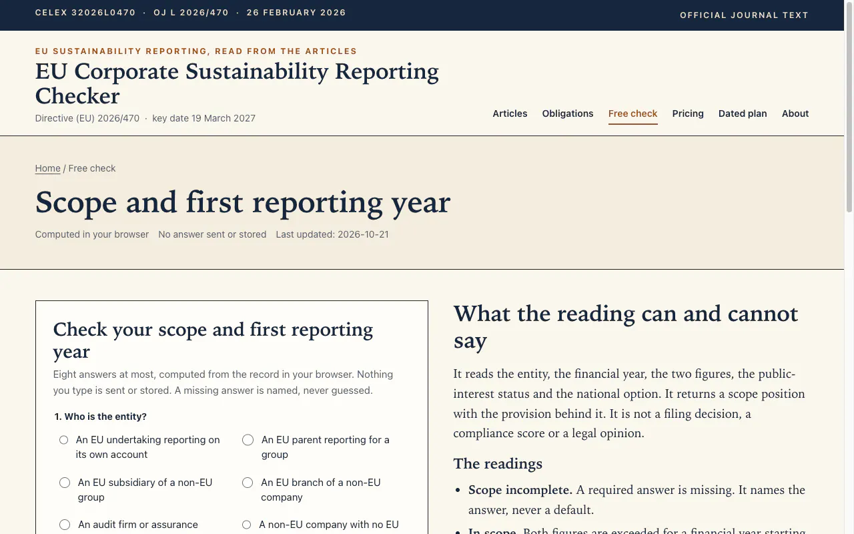Viewport: 854px width, 534px height.
Task: Click the "Check your scope and first reporting year" form heading
Action: point(213,340)
